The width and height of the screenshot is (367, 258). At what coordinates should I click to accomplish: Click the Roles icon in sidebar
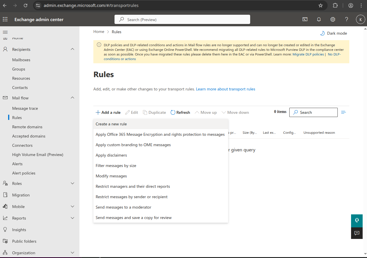[x=5, y=183]
